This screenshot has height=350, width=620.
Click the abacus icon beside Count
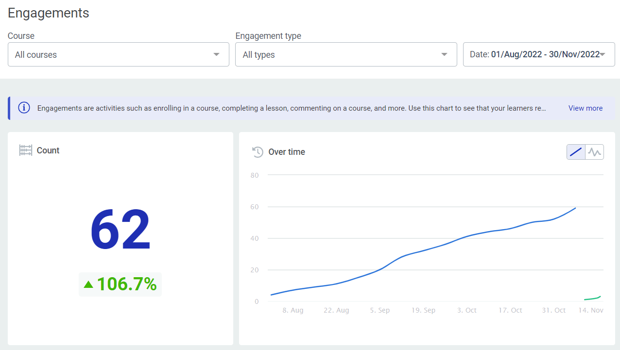point(26,150)
